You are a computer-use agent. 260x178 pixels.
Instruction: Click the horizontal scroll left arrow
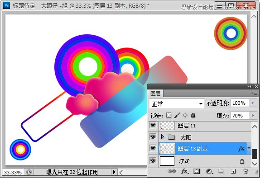(x=121, y=173)
